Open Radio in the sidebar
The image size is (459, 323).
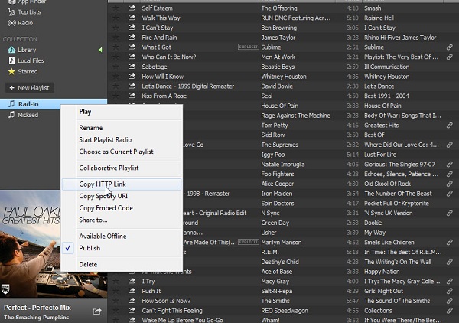26,23
